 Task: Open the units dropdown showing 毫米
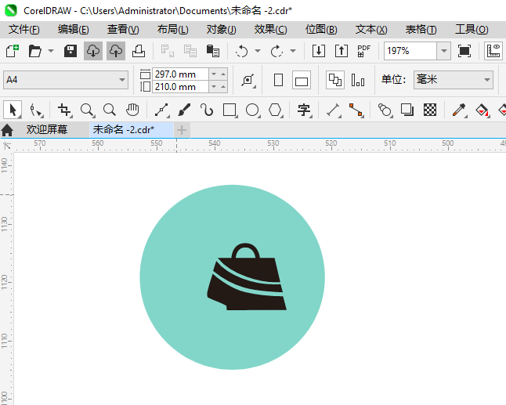pyautogui.click(x=454, y=80)
